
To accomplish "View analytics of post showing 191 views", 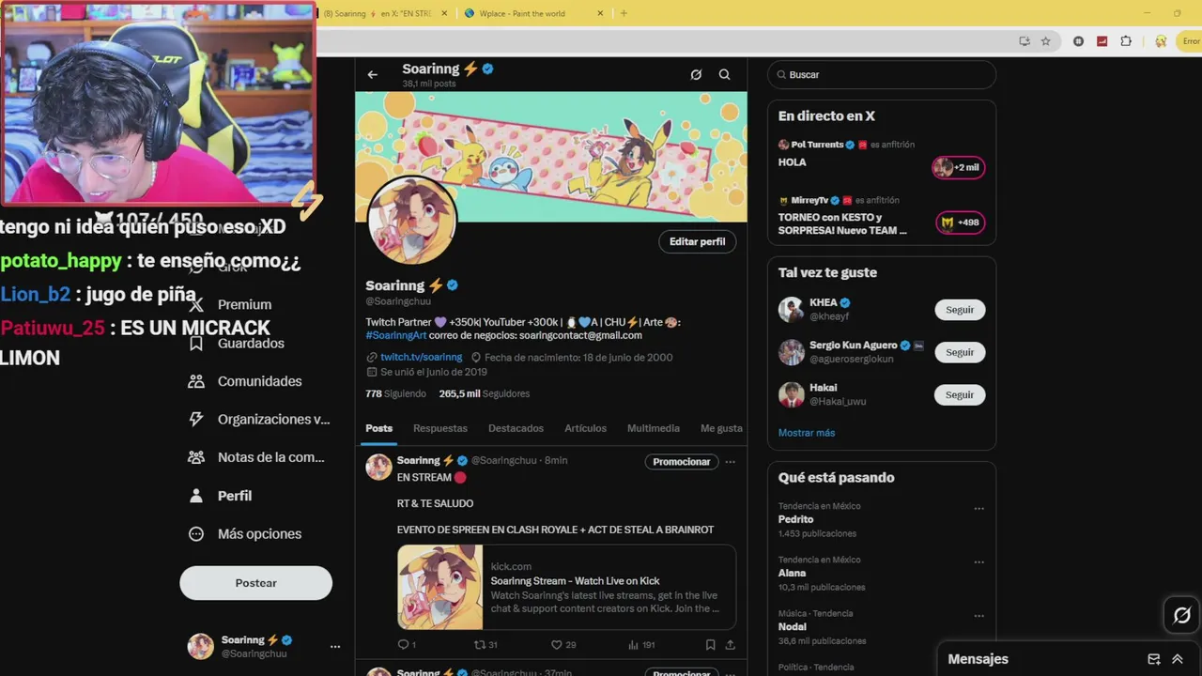I will (x=641, y=645).
